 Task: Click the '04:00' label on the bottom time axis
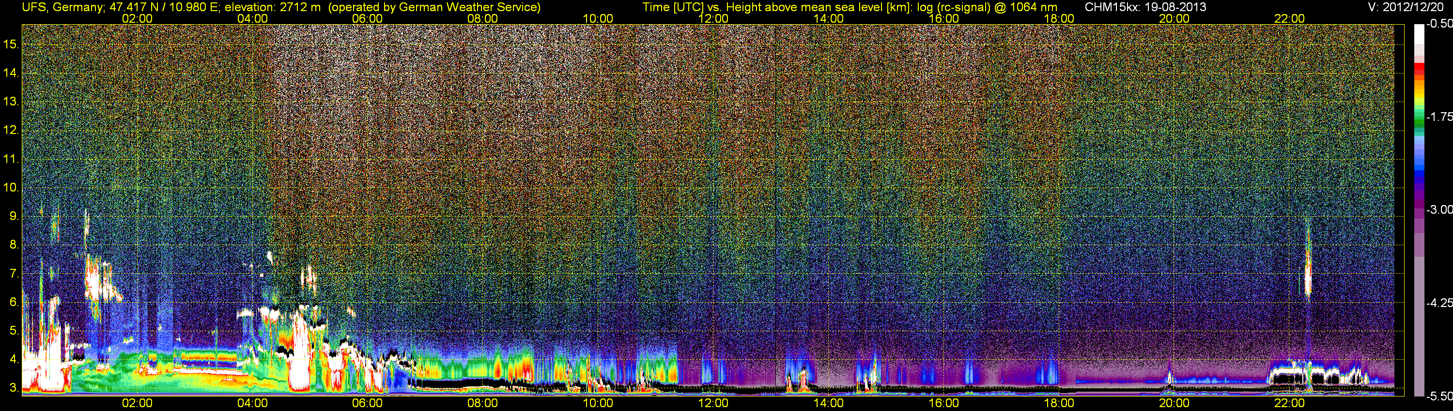pyautogui.click(x=252, y=403)
